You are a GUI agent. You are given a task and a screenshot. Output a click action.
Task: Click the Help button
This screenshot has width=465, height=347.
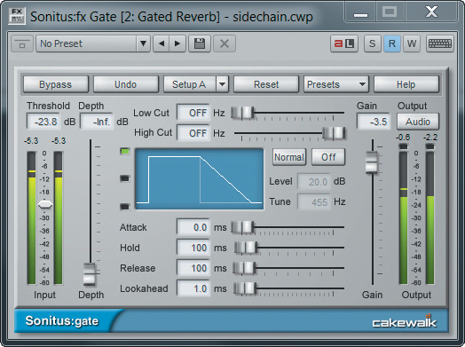point(406,84)
